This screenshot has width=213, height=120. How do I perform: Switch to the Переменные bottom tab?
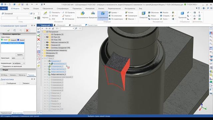click(x=6, y=113)
